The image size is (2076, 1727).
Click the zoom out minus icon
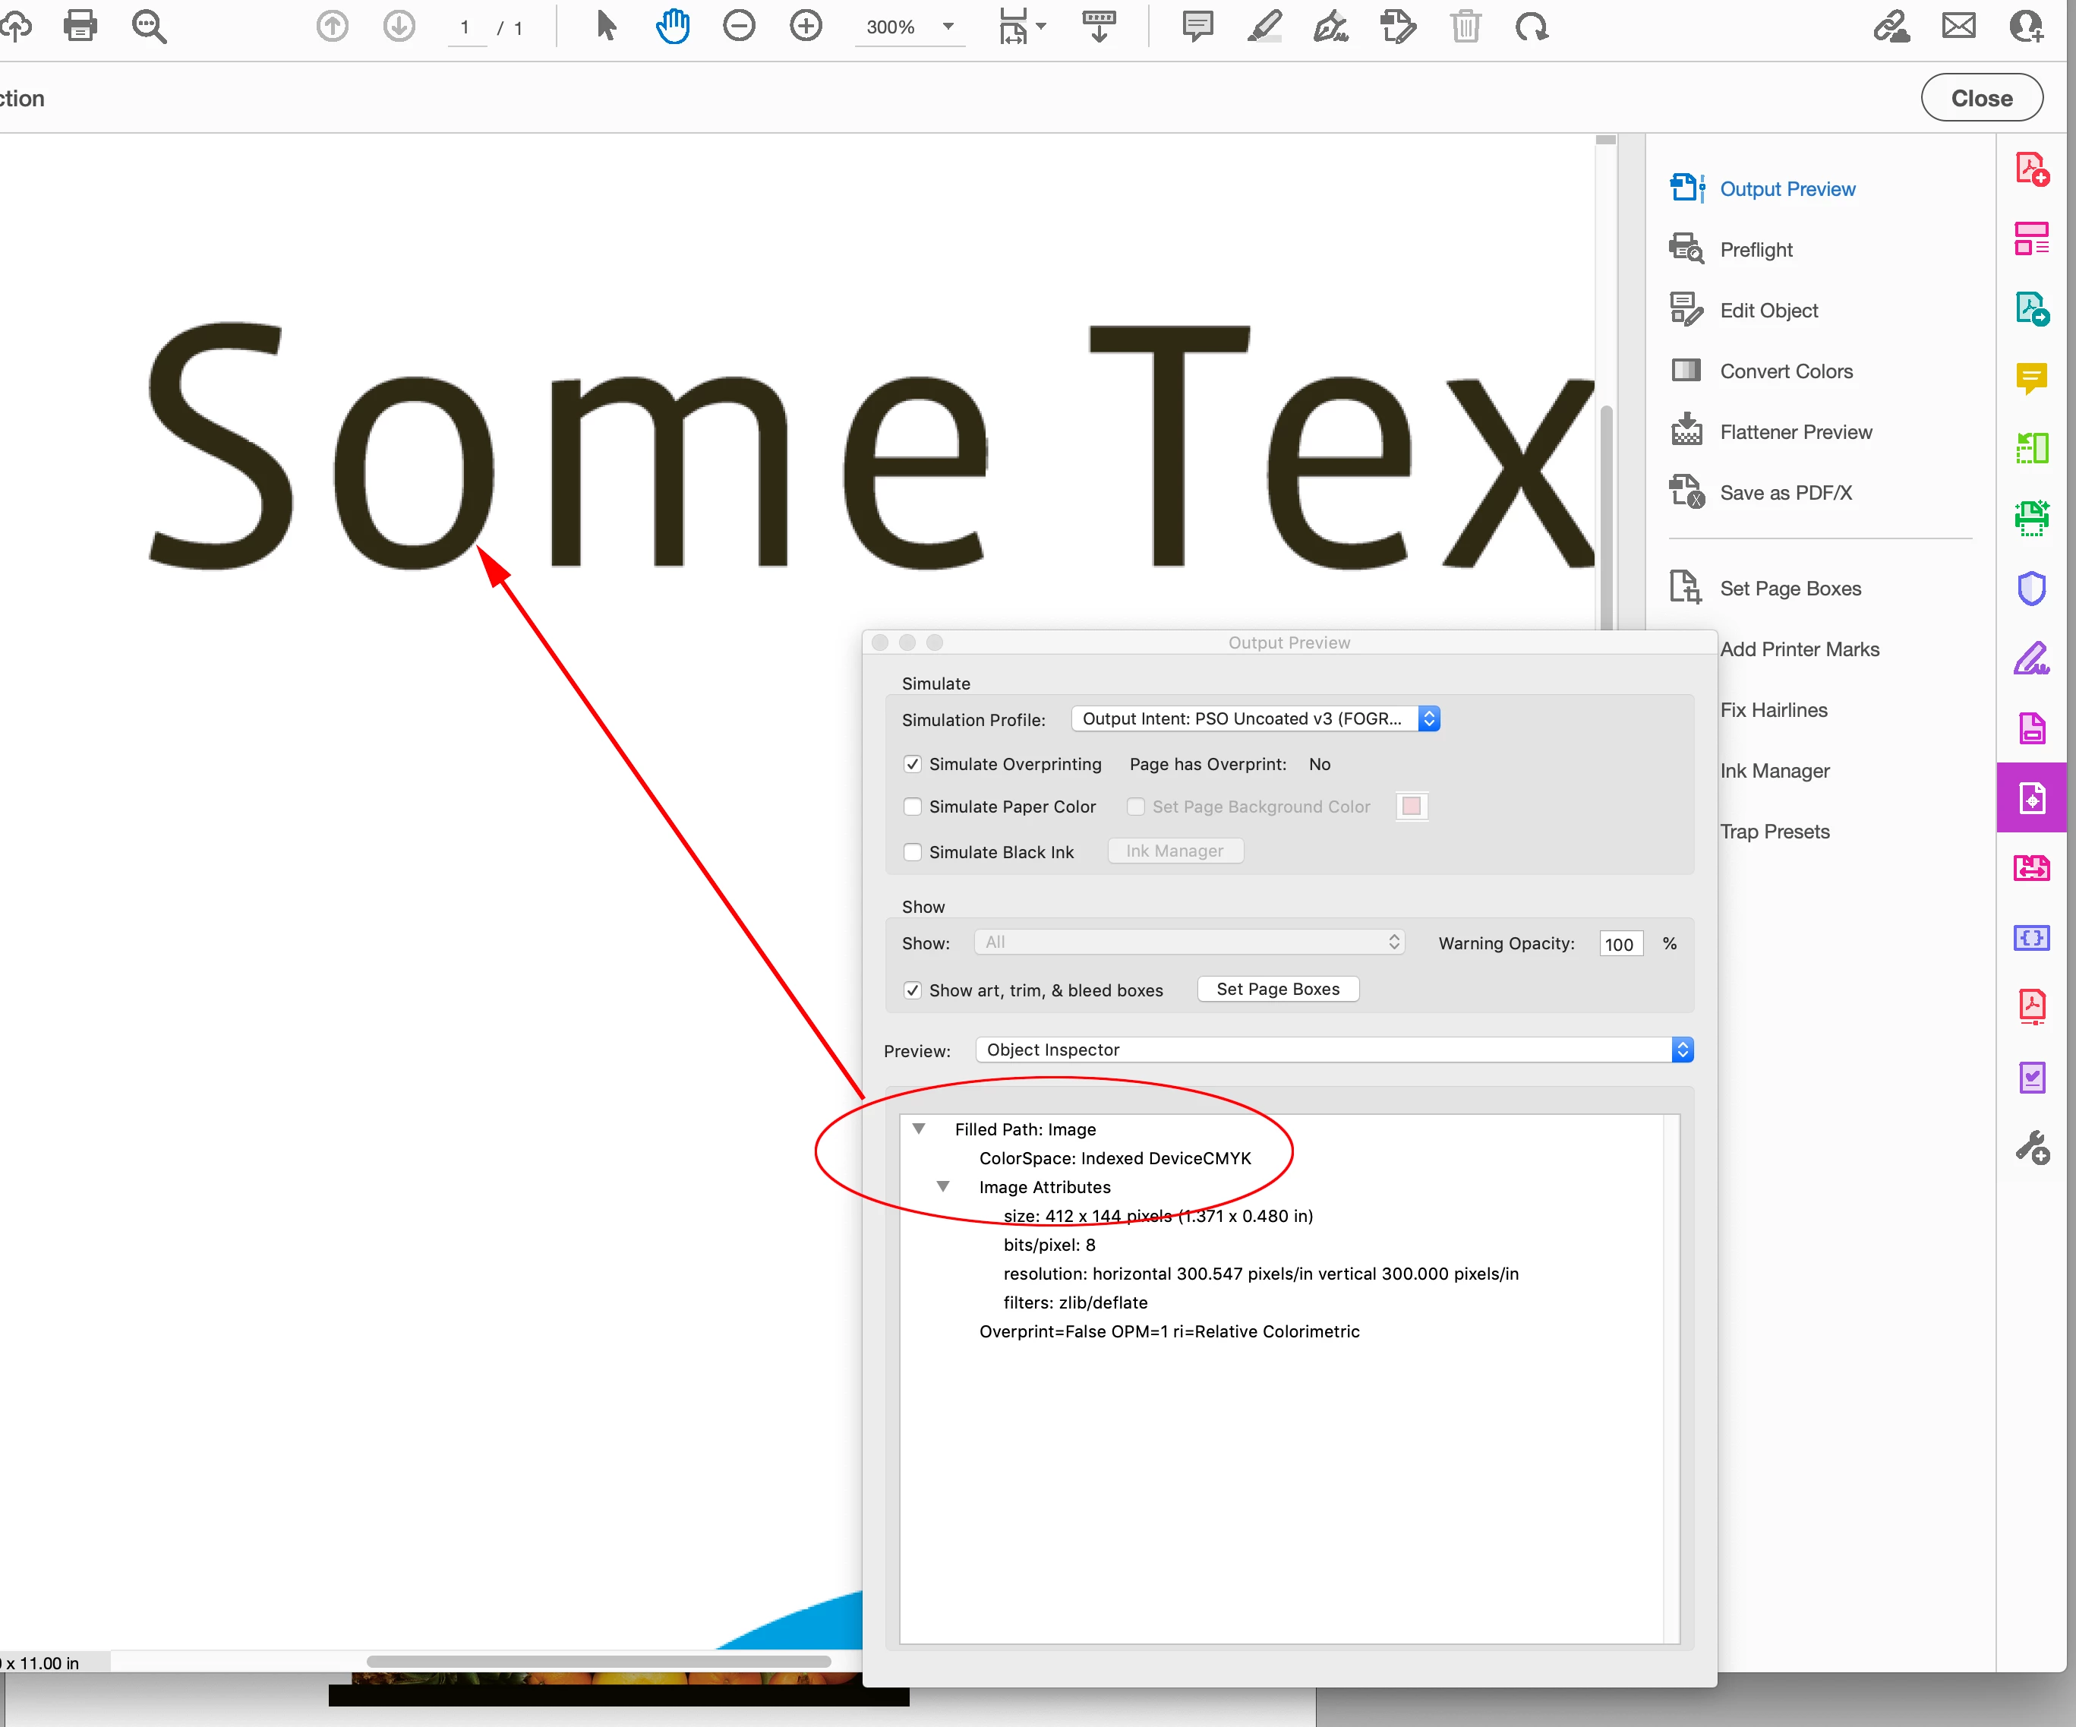739,26
